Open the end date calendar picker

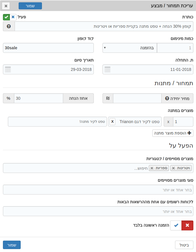[8, 69]
